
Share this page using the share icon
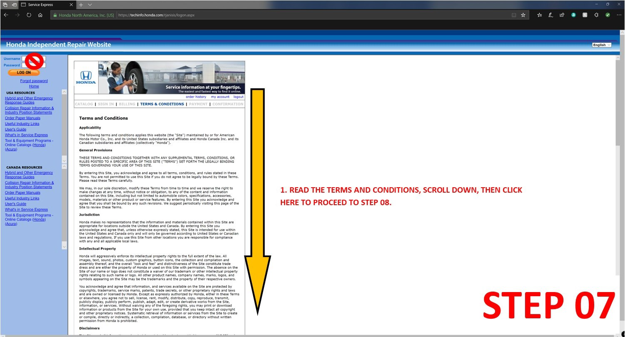point(562,15)
